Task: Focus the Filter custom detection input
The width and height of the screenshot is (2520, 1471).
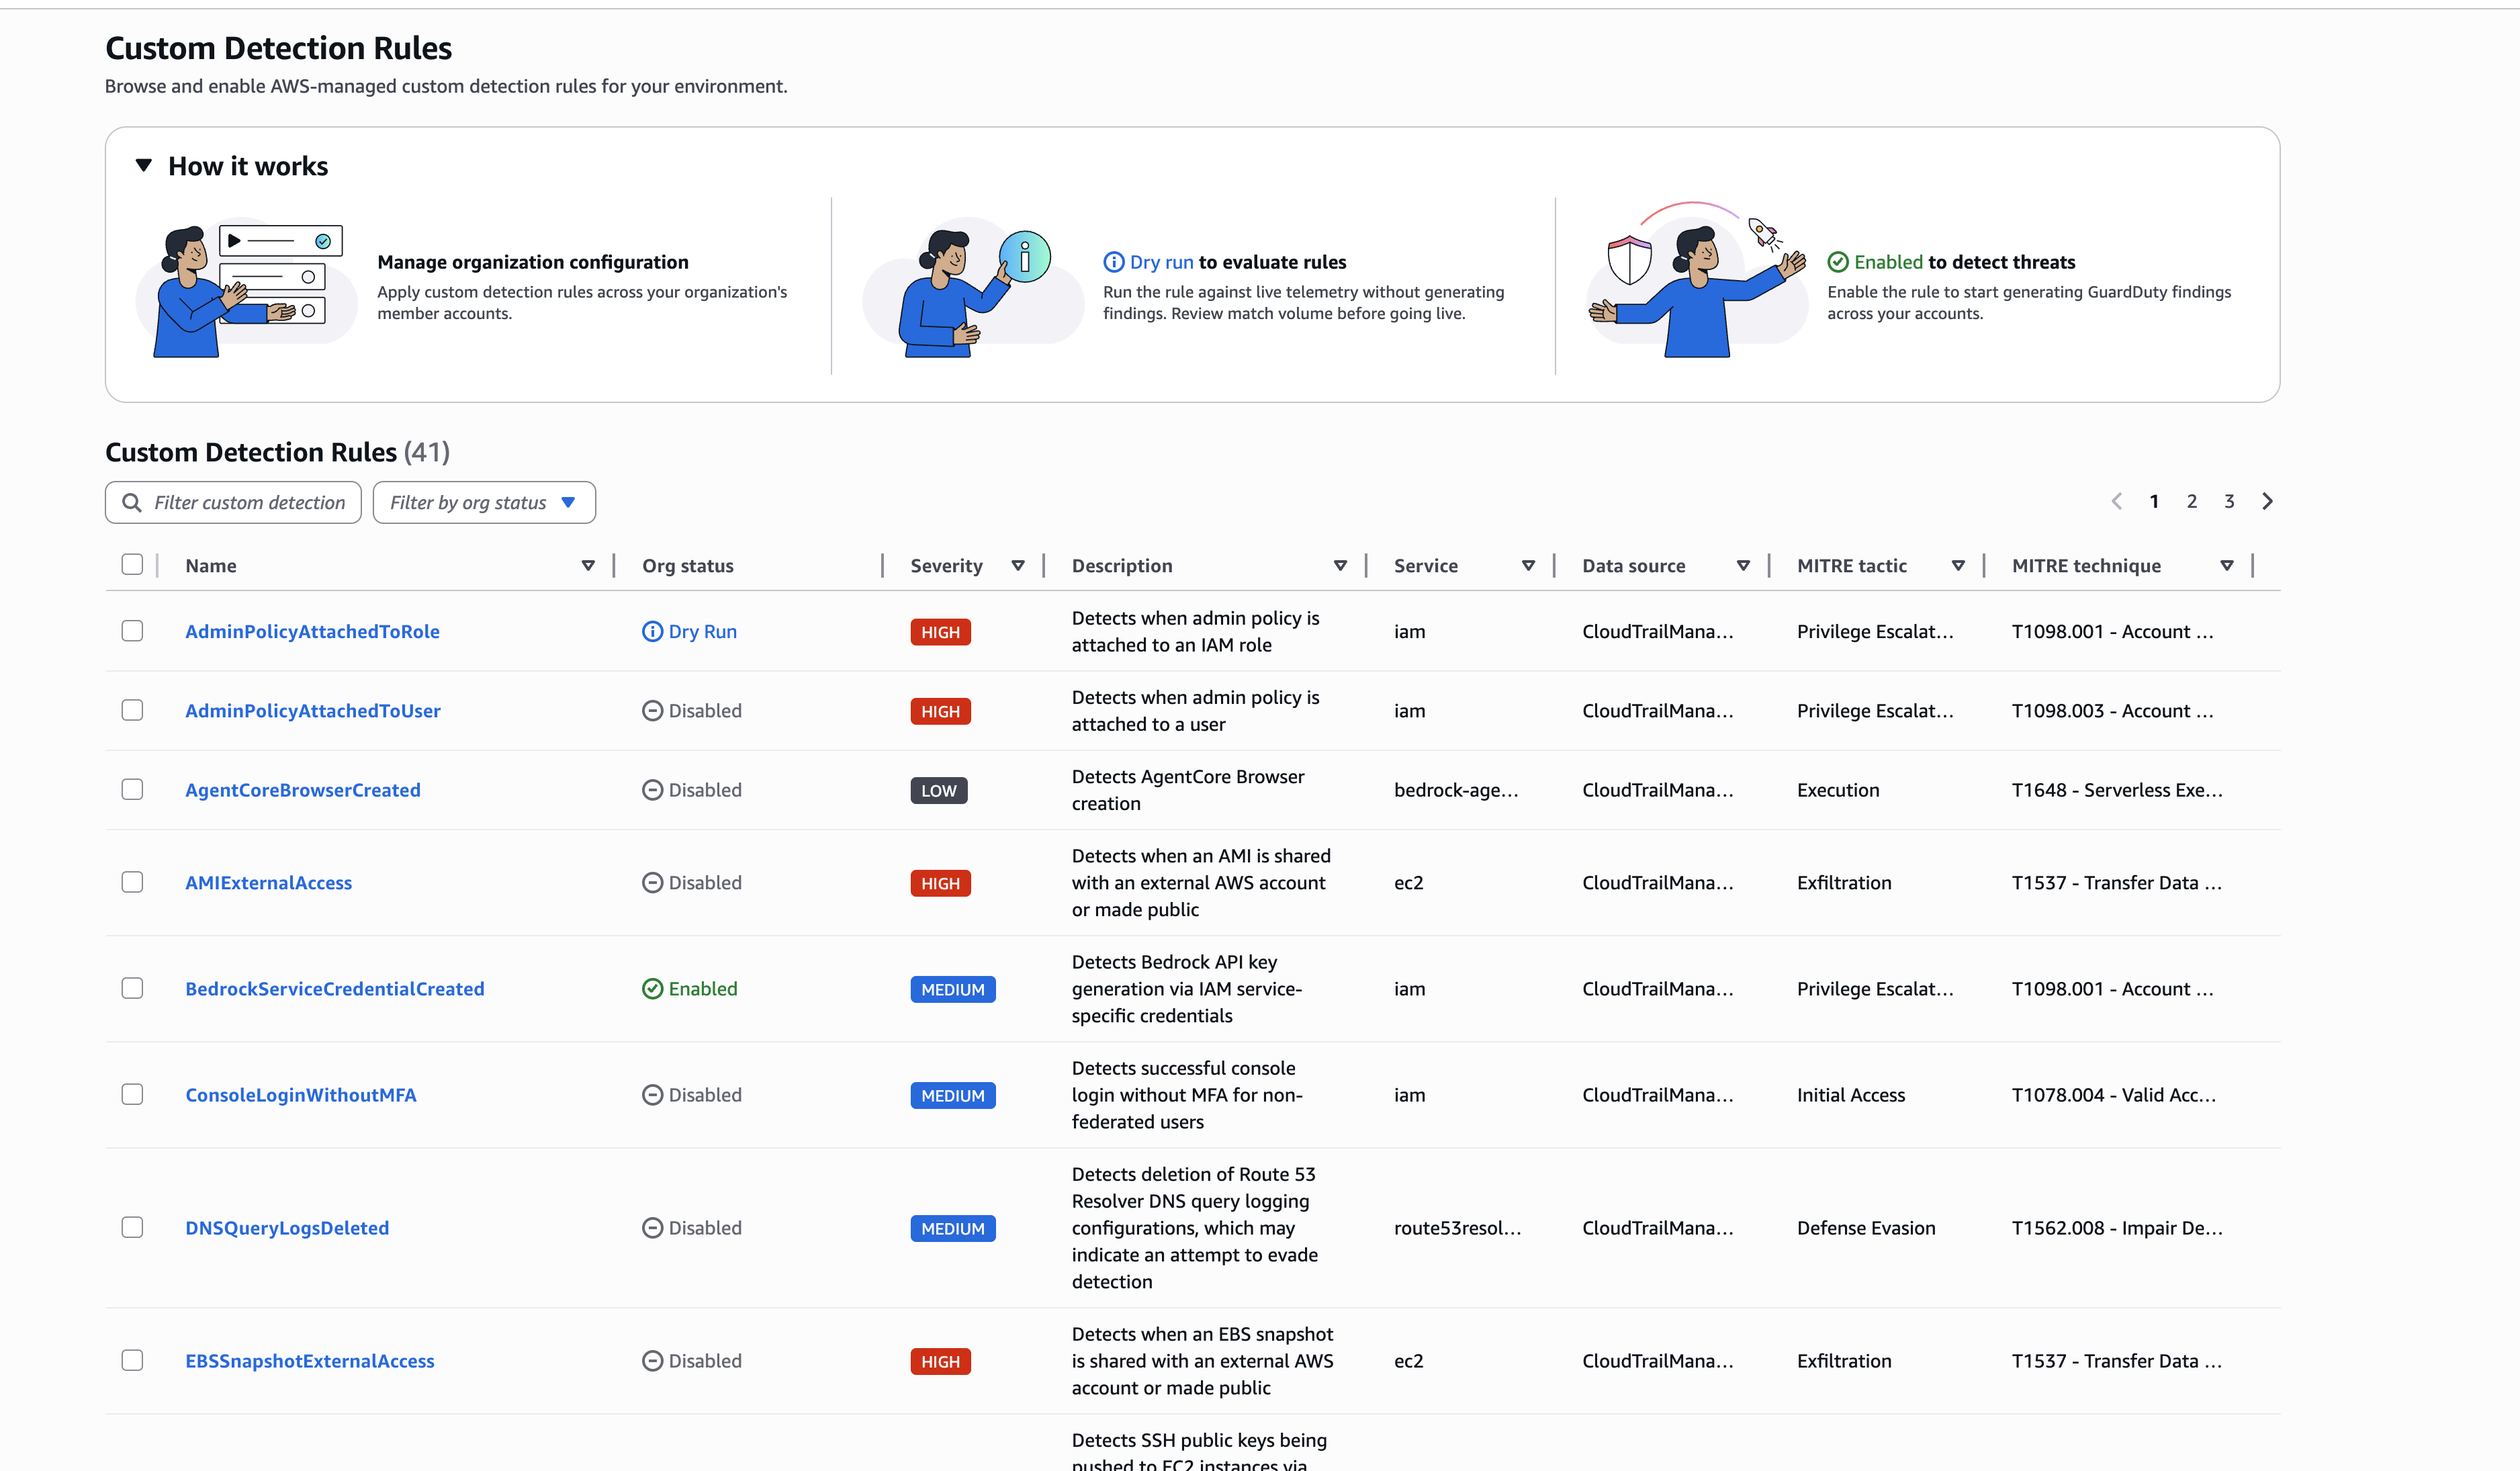Action: (x=233, y=502)
